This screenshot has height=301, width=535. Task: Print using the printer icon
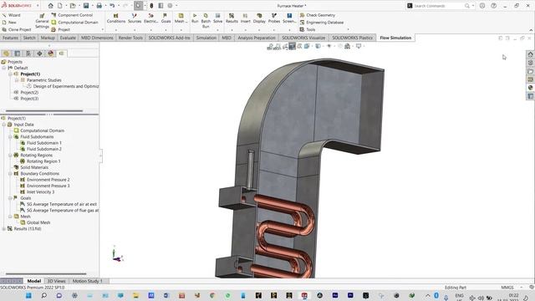coord(99,6)
